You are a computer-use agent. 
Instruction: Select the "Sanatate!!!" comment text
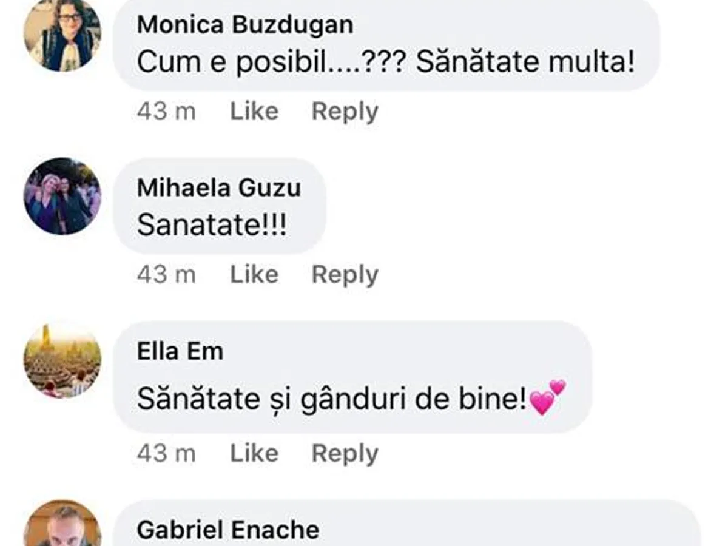tap(212, 226)
